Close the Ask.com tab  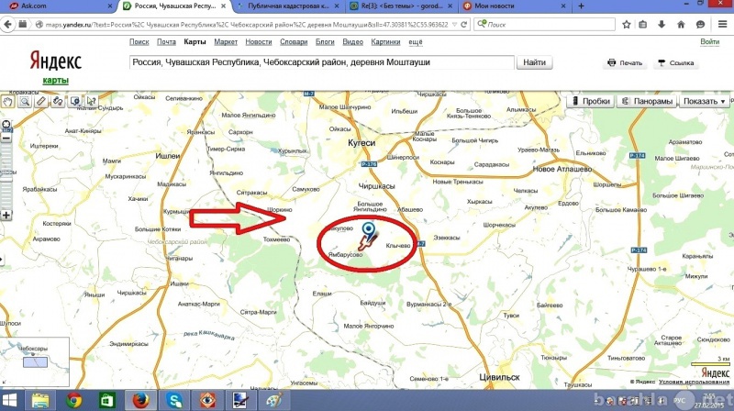pyautogui.click(x=110, y=6)
